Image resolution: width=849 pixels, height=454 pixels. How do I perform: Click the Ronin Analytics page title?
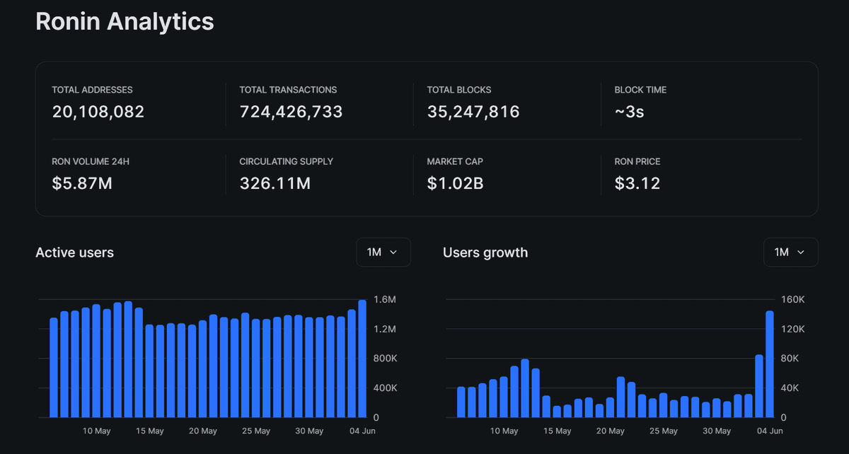tap(125, 21)
